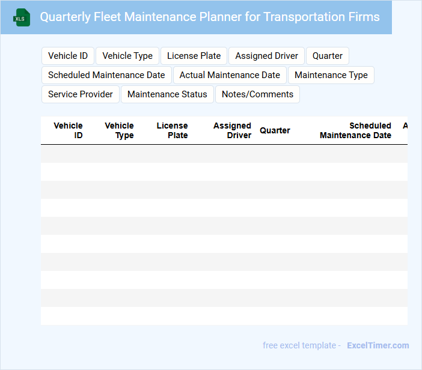This screenshot has height=370, width=422.
Task: Choose the Assigned Driver tag
Action: tap(266, 56)
